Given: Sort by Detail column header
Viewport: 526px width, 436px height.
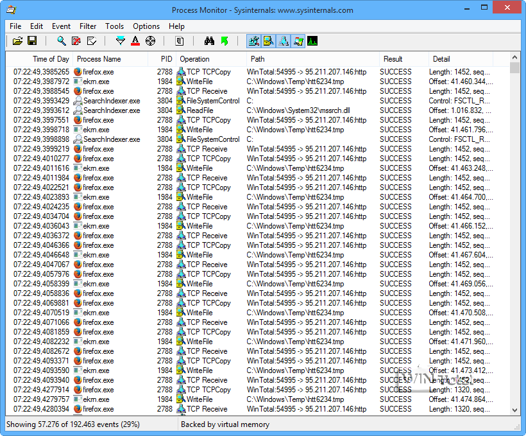Looking at the screenshot, I should 461,59.
